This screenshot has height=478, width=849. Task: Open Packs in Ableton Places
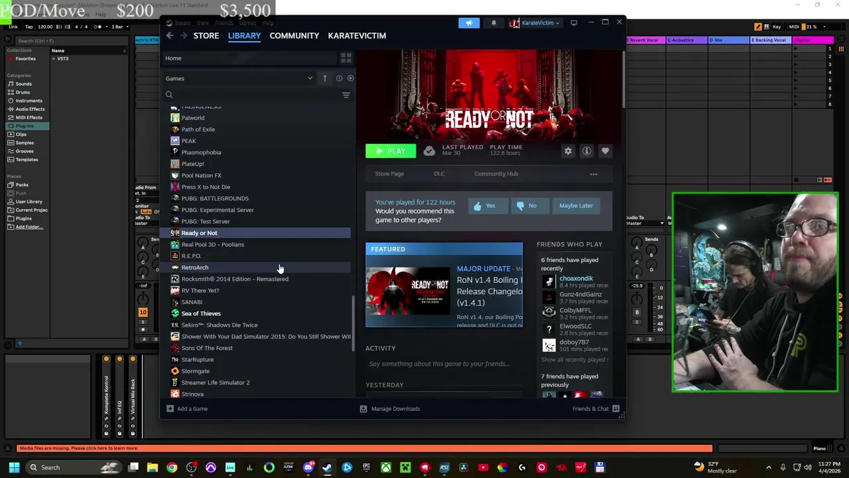(22, 185)
